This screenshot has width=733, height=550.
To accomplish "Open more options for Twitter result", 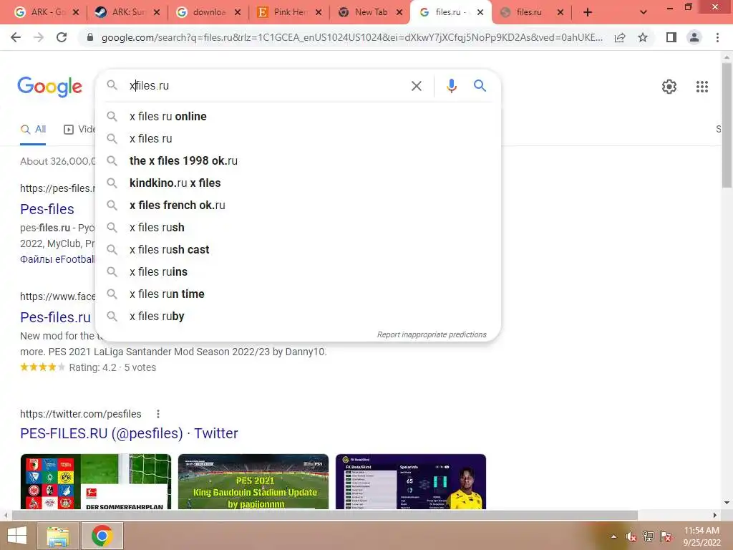I will [158, 414].
